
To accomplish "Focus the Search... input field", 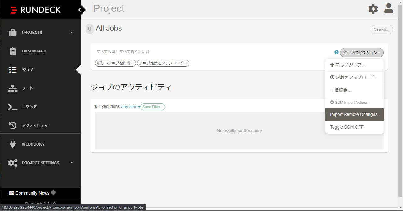I will (382, 29).
